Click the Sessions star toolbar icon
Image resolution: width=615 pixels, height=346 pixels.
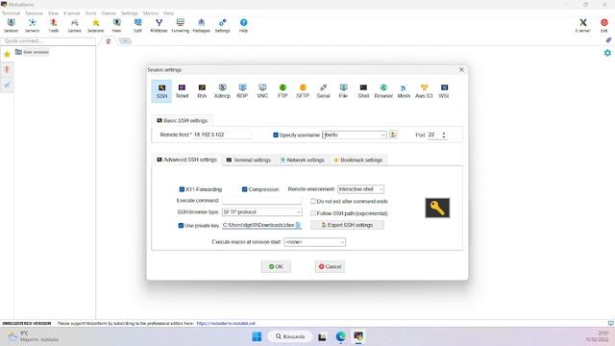pyautogui.click(x=95, y=26)
